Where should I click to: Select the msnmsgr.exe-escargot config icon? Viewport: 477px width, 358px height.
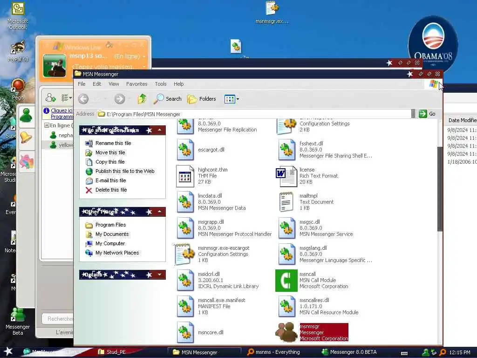pos(184,254)
